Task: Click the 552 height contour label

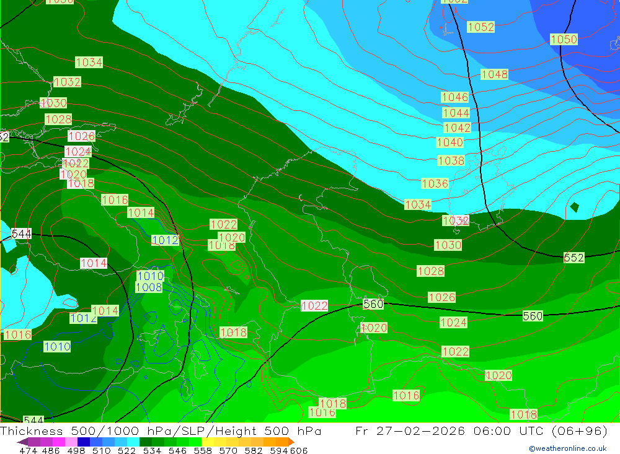Action: pos(573,258)
